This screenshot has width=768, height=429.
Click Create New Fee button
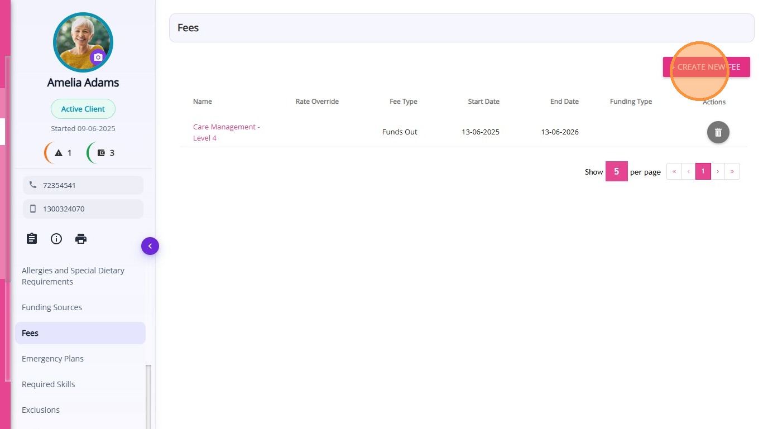click(706, 67)
